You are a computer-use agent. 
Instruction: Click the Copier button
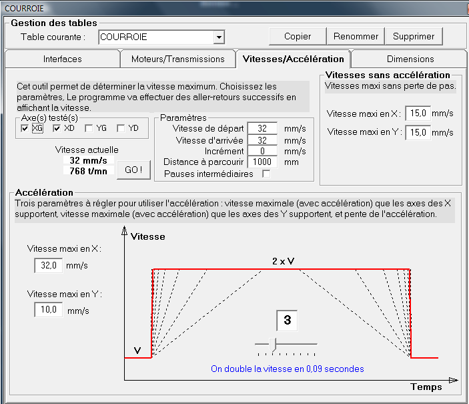[298, 36]
